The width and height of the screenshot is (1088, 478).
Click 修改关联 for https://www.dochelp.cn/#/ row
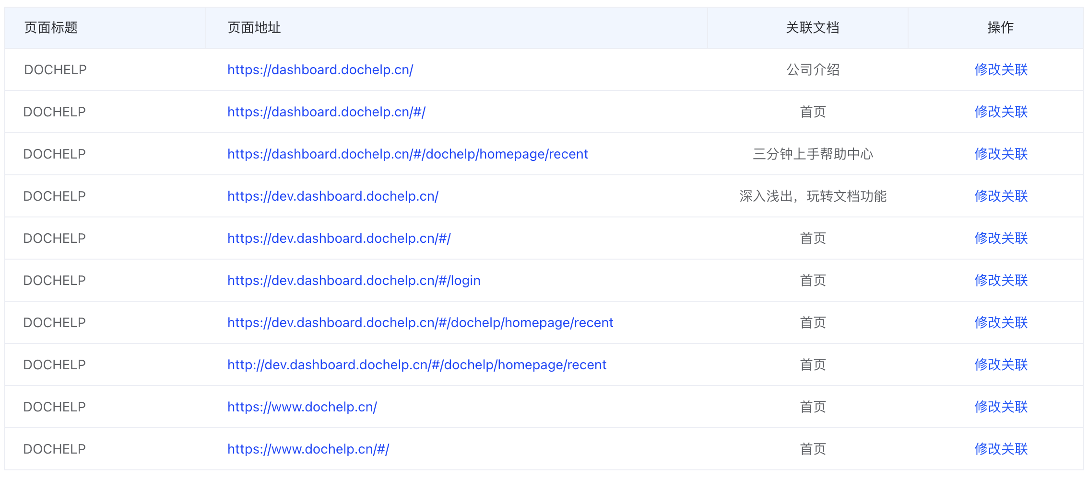[1001, 449]
